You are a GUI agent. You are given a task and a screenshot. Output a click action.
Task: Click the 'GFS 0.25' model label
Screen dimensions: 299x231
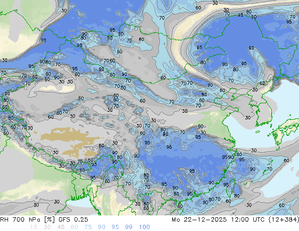(73, 220)
